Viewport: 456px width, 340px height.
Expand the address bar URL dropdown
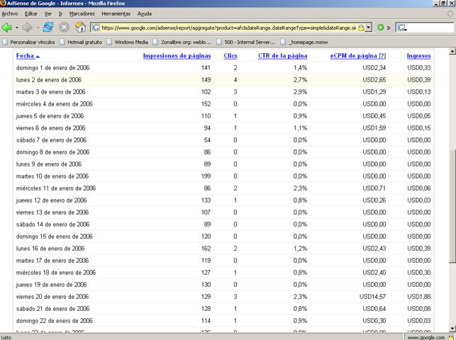tap(369, 28)
